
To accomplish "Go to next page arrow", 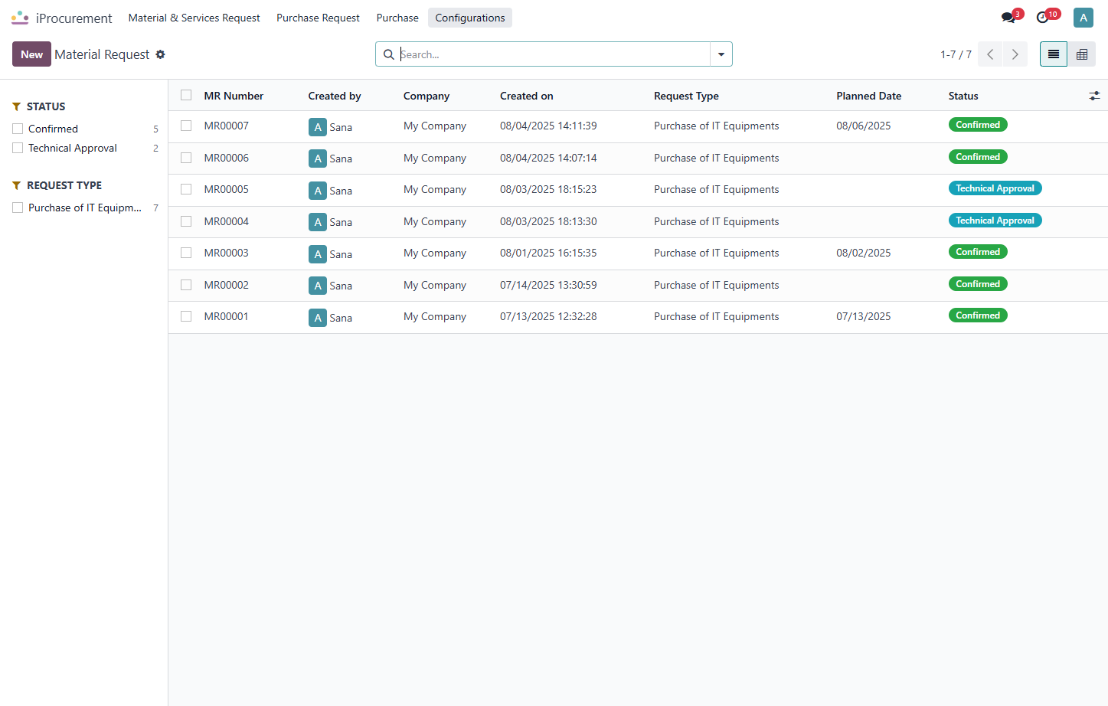I will [1015, 54].
